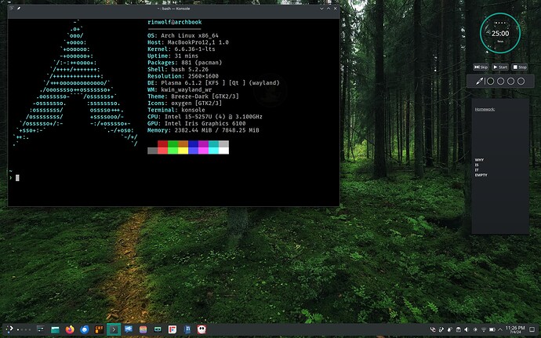Click the Show Desktop panel button

(532, 329)
